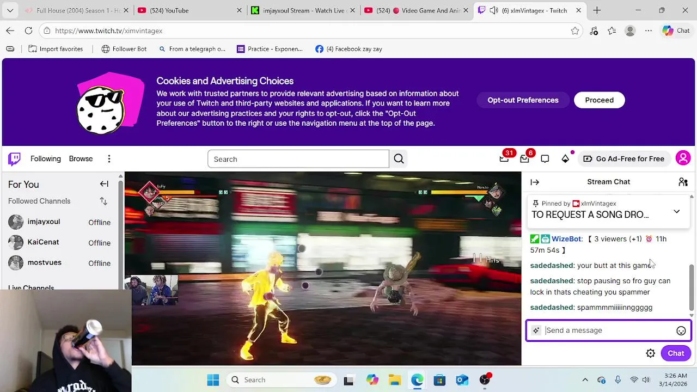The width and height of the screenshot is (697, 392).
Task: Open the browser settings and more menu
Action: point(649,31)
